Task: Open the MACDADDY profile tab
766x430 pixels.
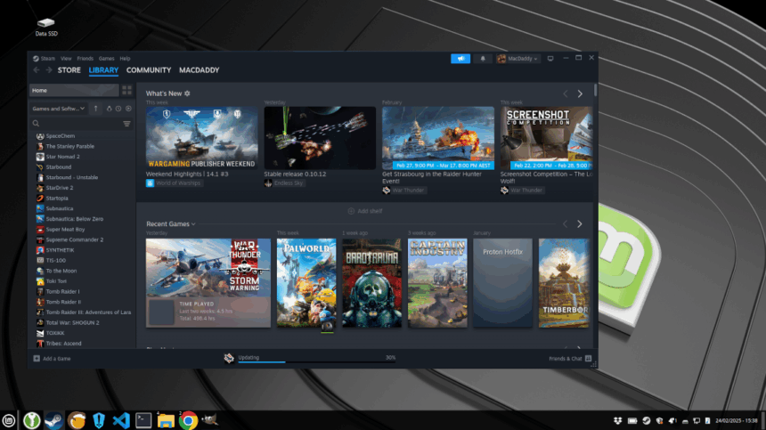Action: (199, 70)
